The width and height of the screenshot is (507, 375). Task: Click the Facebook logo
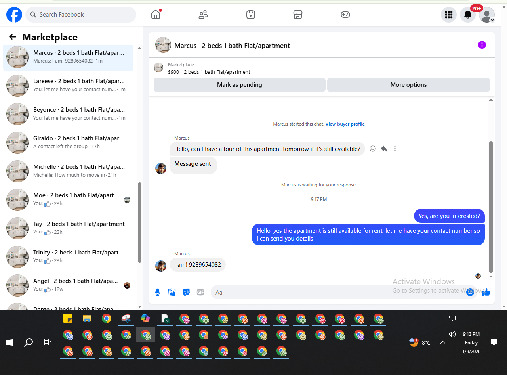tap(14, 15)
